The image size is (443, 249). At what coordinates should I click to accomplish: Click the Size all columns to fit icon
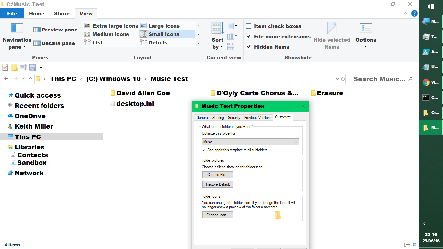point(231,46)
